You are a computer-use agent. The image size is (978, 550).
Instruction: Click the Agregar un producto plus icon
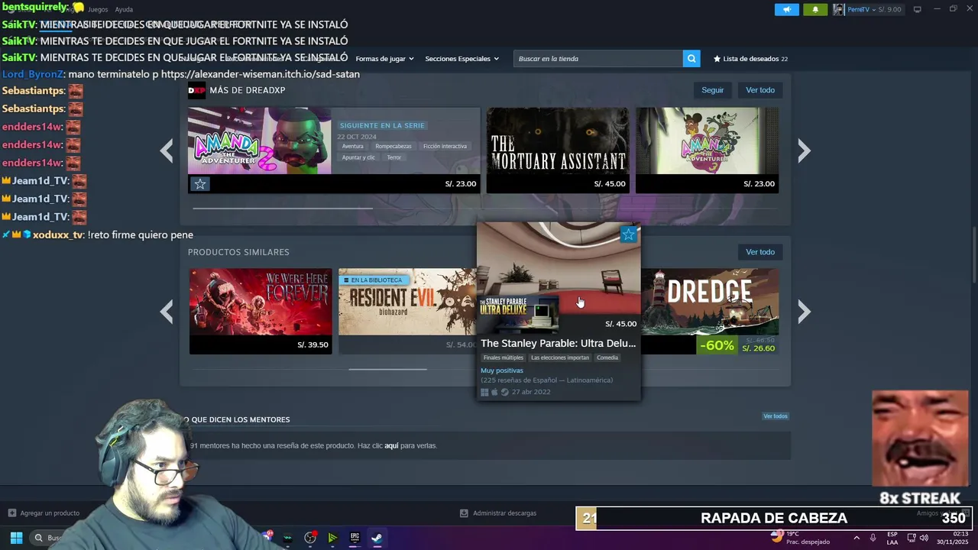(x=11, y=513)
